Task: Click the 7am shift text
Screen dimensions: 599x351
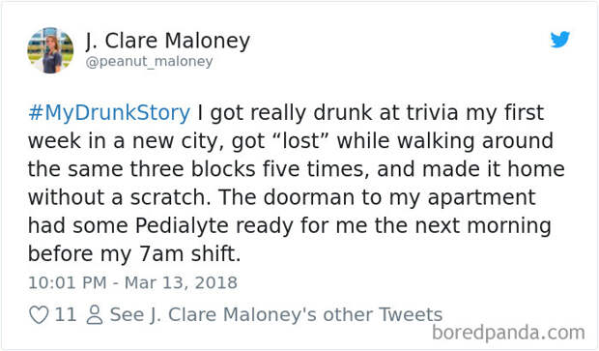Action: tap(190, 254)
